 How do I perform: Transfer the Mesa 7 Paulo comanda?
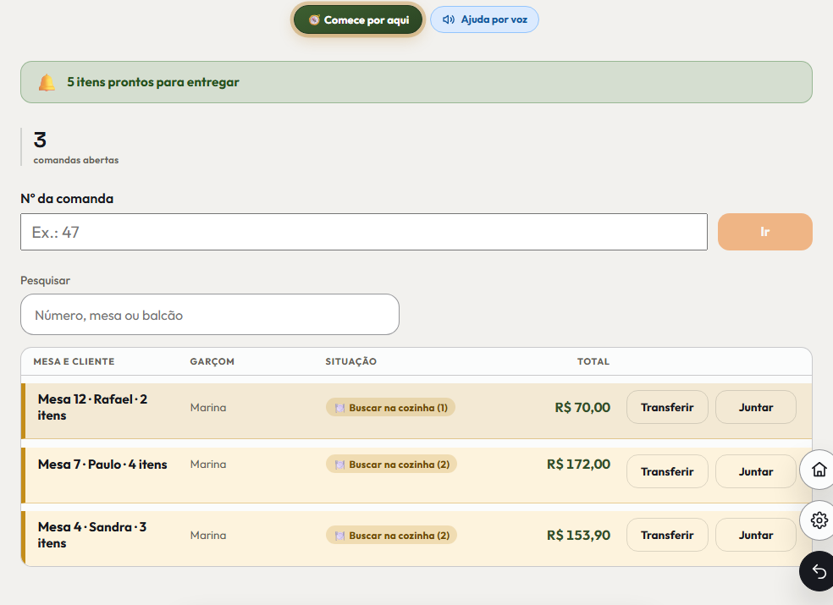tap(667, 471)
